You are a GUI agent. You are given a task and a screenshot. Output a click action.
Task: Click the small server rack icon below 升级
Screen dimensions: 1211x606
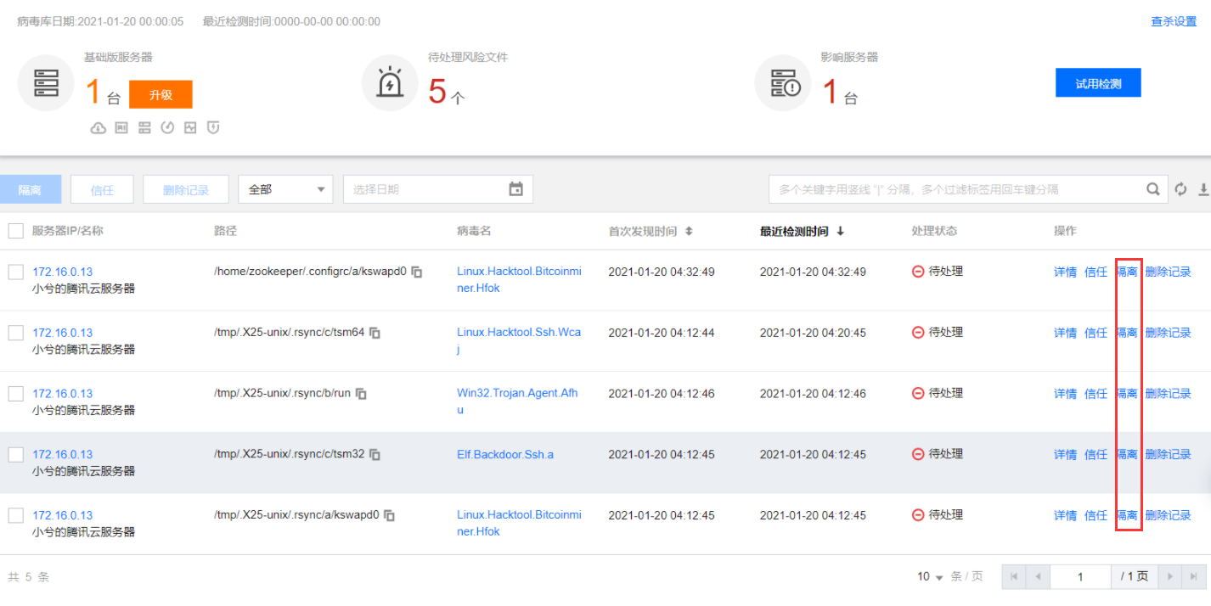click(x=144, y=128)
